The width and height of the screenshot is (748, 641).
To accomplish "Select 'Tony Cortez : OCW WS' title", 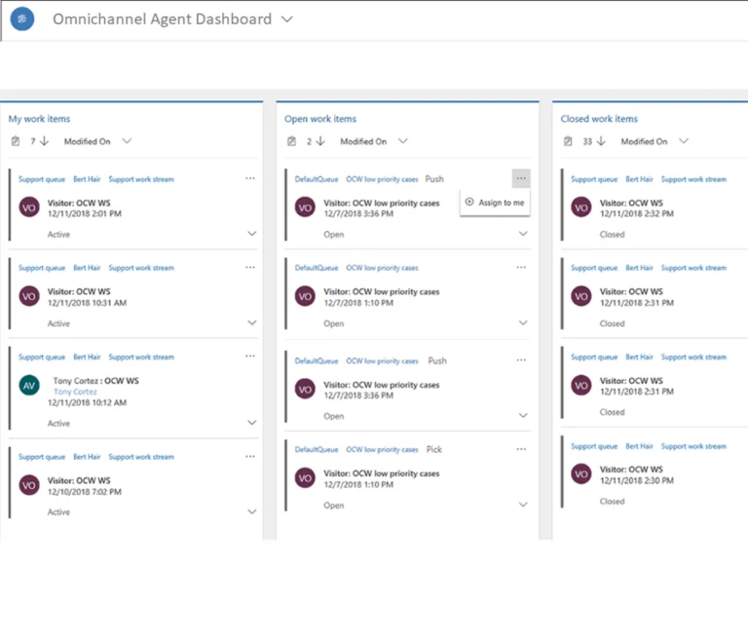I will coord(95,381).
